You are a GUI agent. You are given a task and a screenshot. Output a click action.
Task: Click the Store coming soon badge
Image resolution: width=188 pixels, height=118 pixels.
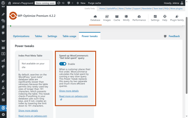pyautogui.click(x=45, y=3)
